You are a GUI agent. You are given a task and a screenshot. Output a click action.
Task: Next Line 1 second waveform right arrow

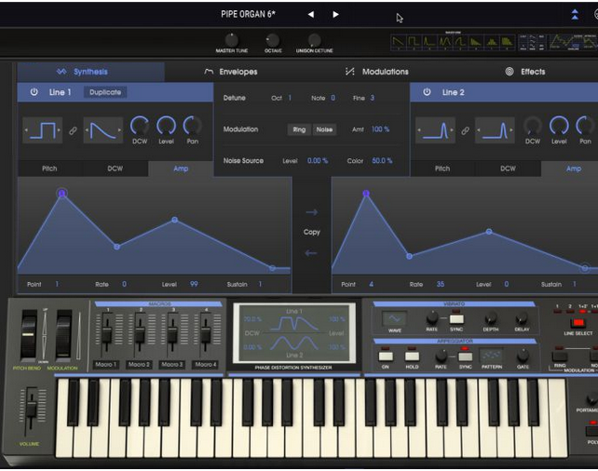tap(120, 130)
